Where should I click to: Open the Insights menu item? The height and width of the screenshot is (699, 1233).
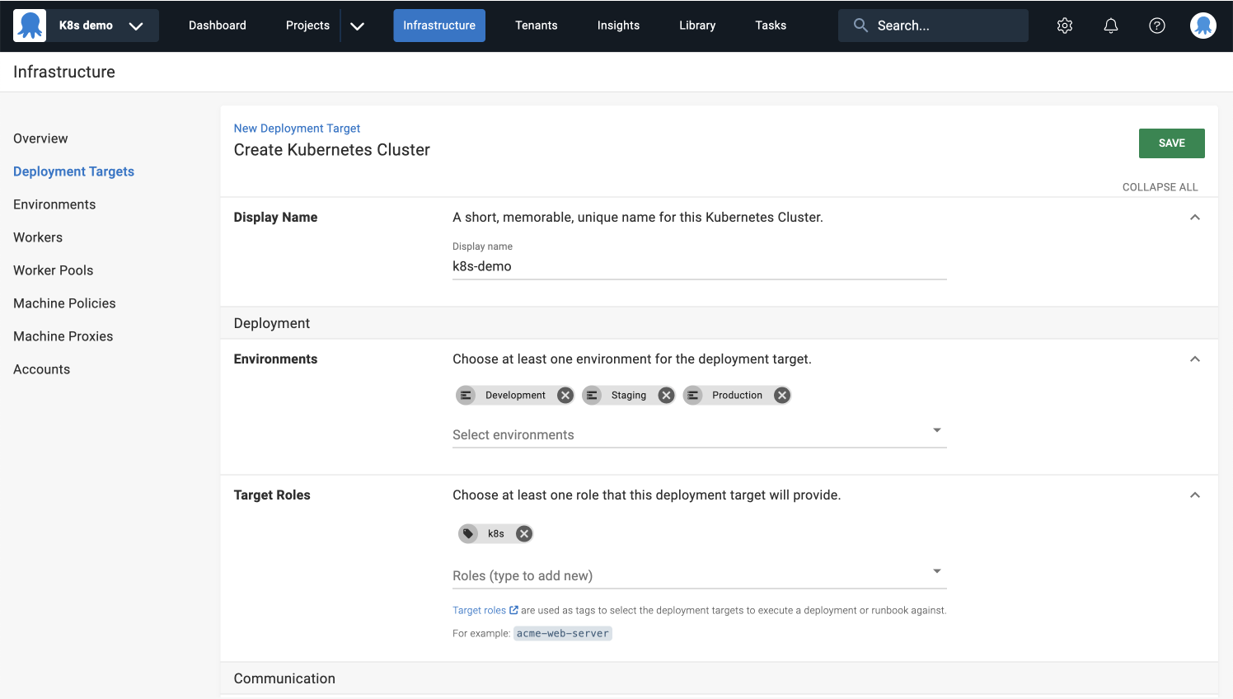[x=618, y=26]
